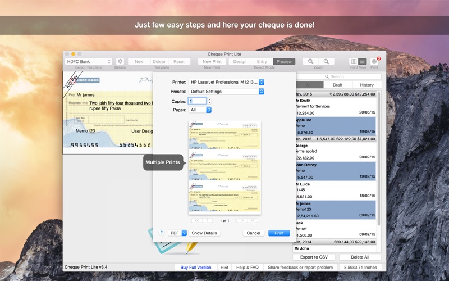Click Export to CSV
The width and height of the screenshot is (449, 281).
(314, 257)
